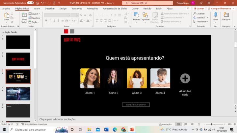237x133 pixels.
Task: Select slide 2 thumbnail in the panel
Action: coord(18,59)
